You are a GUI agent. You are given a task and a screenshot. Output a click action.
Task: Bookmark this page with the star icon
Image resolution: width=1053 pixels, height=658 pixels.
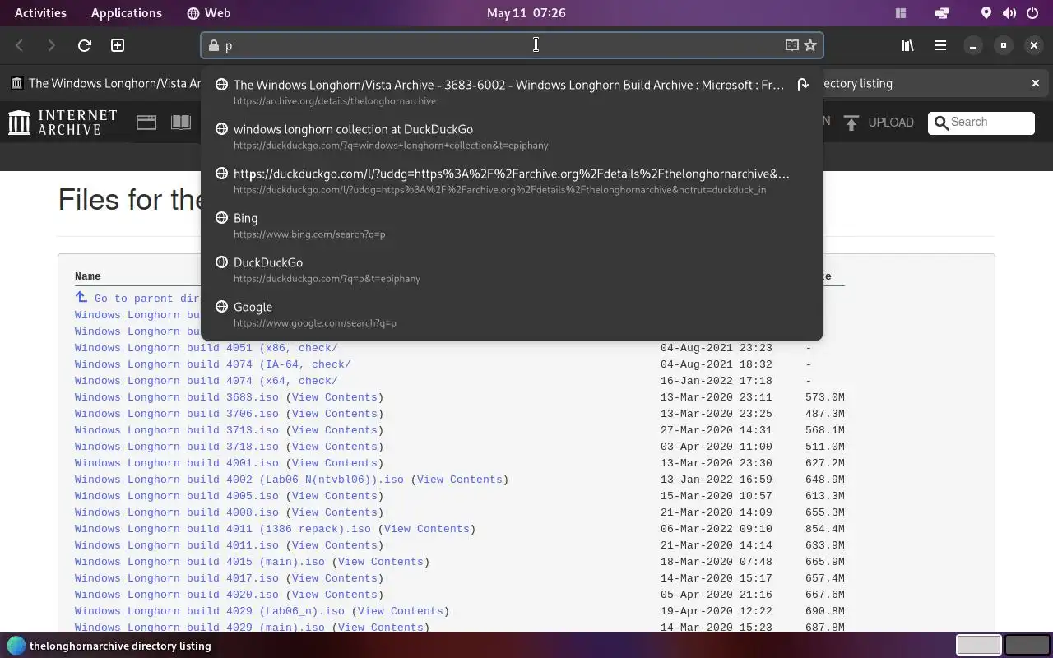click(x=810, y=45)
